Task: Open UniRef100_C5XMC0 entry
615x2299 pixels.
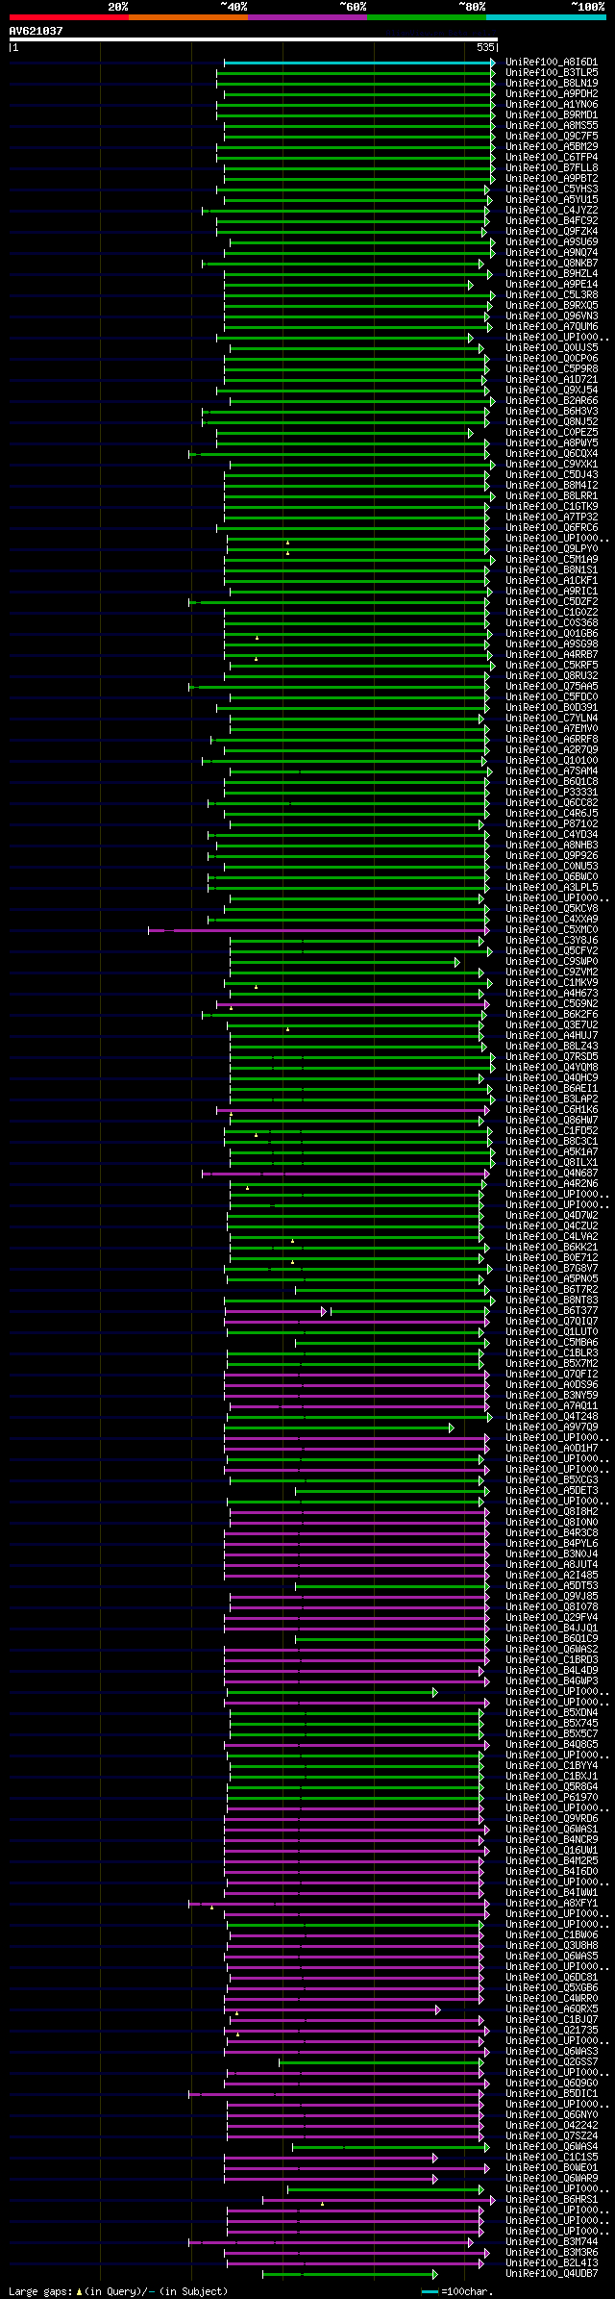Action: [x=552, y=930]
